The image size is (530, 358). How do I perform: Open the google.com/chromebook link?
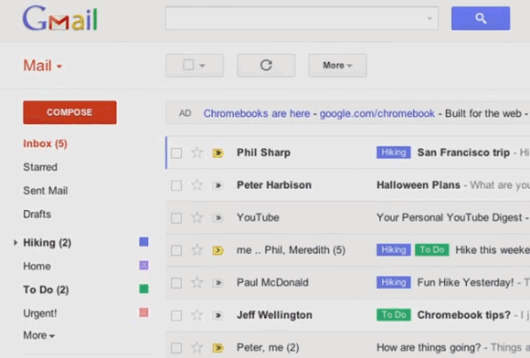click(377, 113)
